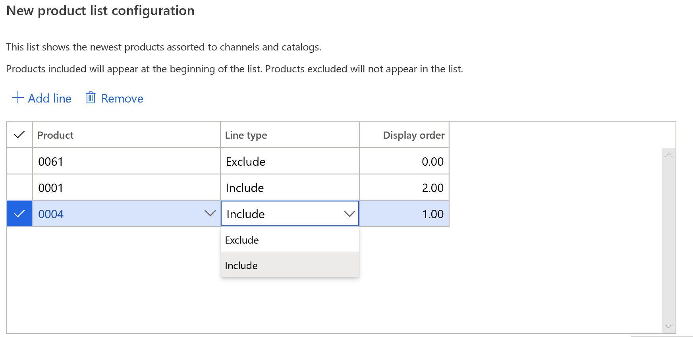Collapse the Line type dropdown chevron
This screenshot has width=693, height=337.
pyautogui.click(x=349, y=214)
